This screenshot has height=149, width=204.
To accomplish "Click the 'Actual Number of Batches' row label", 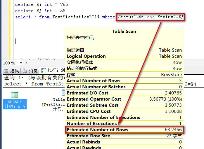I will coord(96,87).
